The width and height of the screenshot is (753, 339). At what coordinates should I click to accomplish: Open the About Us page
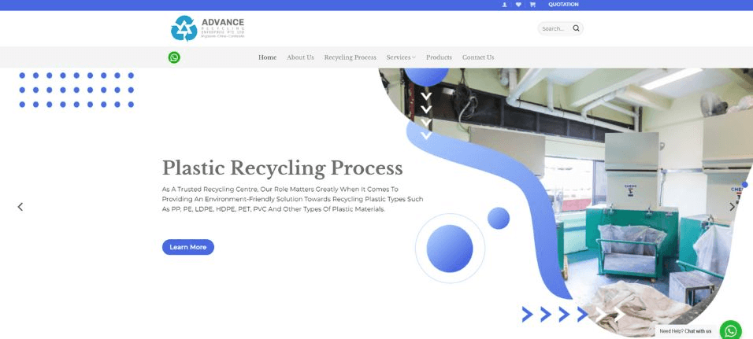pos(300,57)
